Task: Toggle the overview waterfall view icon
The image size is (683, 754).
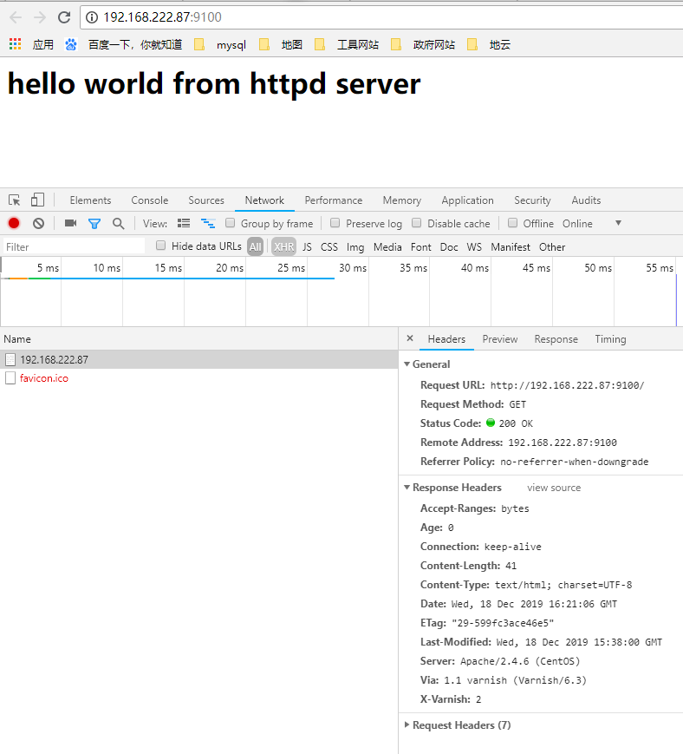Action: (x=208, y=223)
